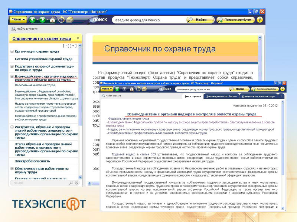Collapse all tree nodes with [-]
Screen dimensions: 297x222
(65, 46)
